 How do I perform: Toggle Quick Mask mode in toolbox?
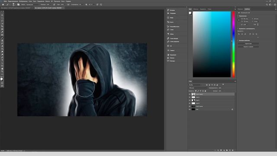click(x=2, y=83)
